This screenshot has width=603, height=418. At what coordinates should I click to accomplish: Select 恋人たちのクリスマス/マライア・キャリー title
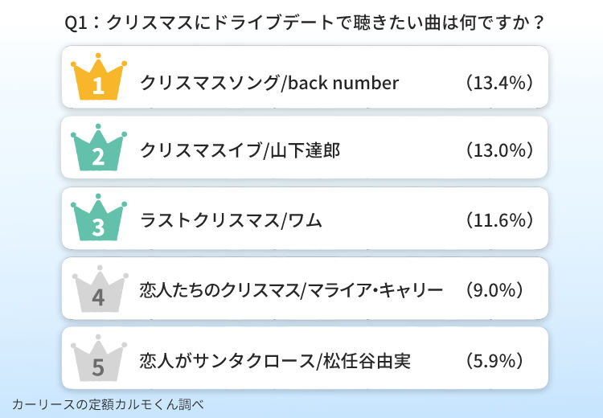pyautogui.click(x=291, y=290)
